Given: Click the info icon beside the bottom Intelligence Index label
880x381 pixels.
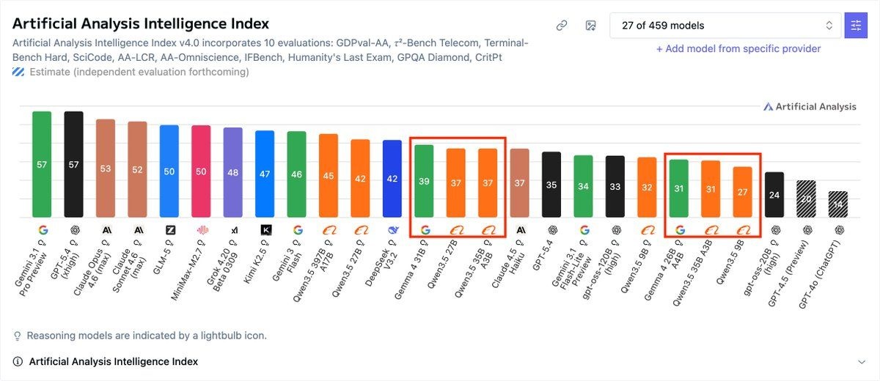Looking at the screenshot, I should point(18,362).
